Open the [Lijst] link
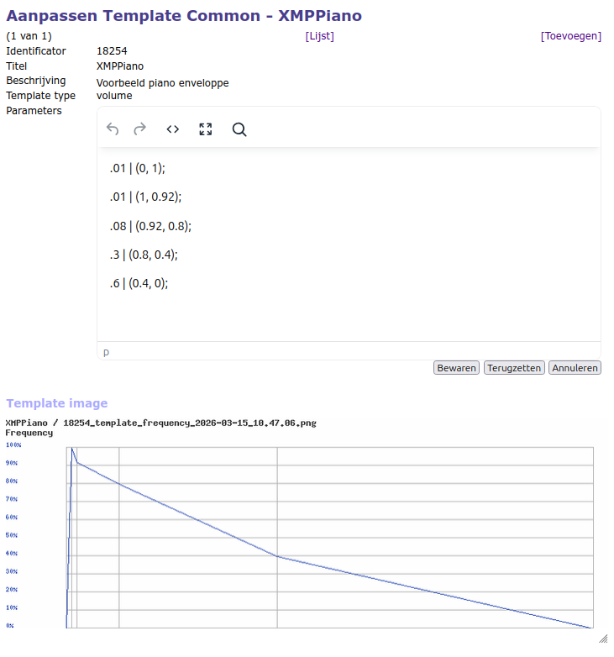The width and height of the screenshot is (614, 657). point(319,36)
